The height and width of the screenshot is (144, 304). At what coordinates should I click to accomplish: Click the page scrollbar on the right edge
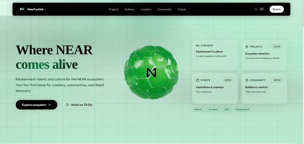pos(303,14)
